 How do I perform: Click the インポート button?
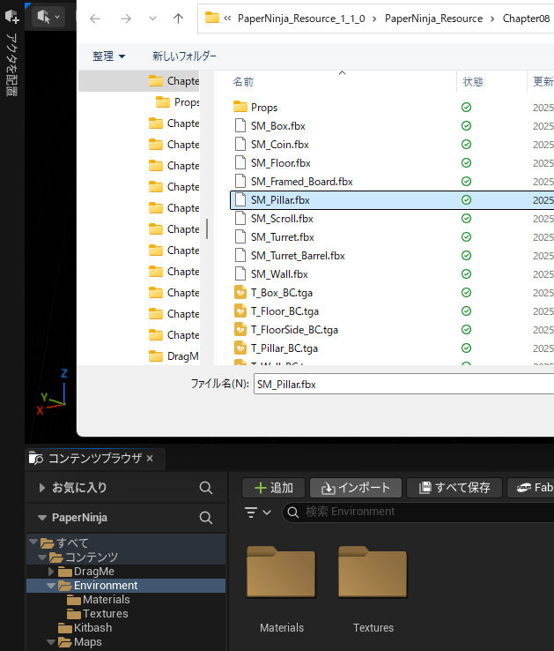tap(356, 488)
